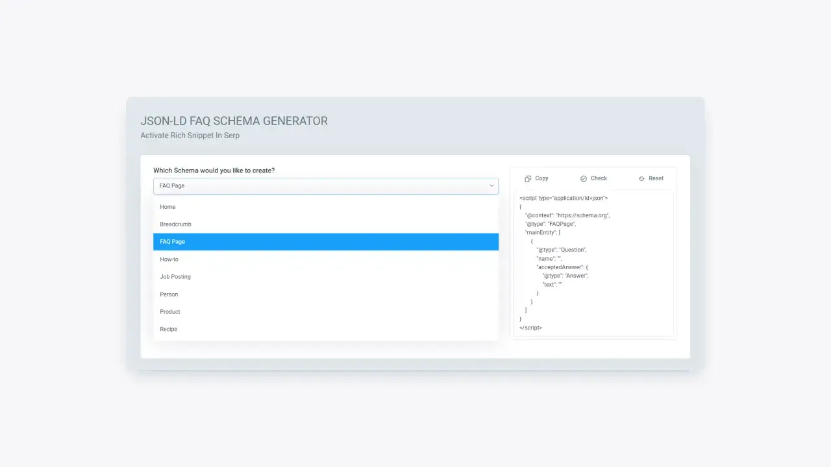Image resolution: width=831 pixels, height=467 pixels.
Task: Click the Reset refresh icon
Action: tap(641, 178)
